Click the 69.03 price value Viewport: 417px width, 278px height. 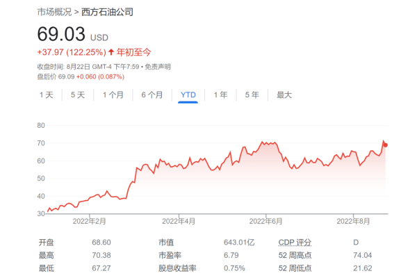[x=61, y=34]
